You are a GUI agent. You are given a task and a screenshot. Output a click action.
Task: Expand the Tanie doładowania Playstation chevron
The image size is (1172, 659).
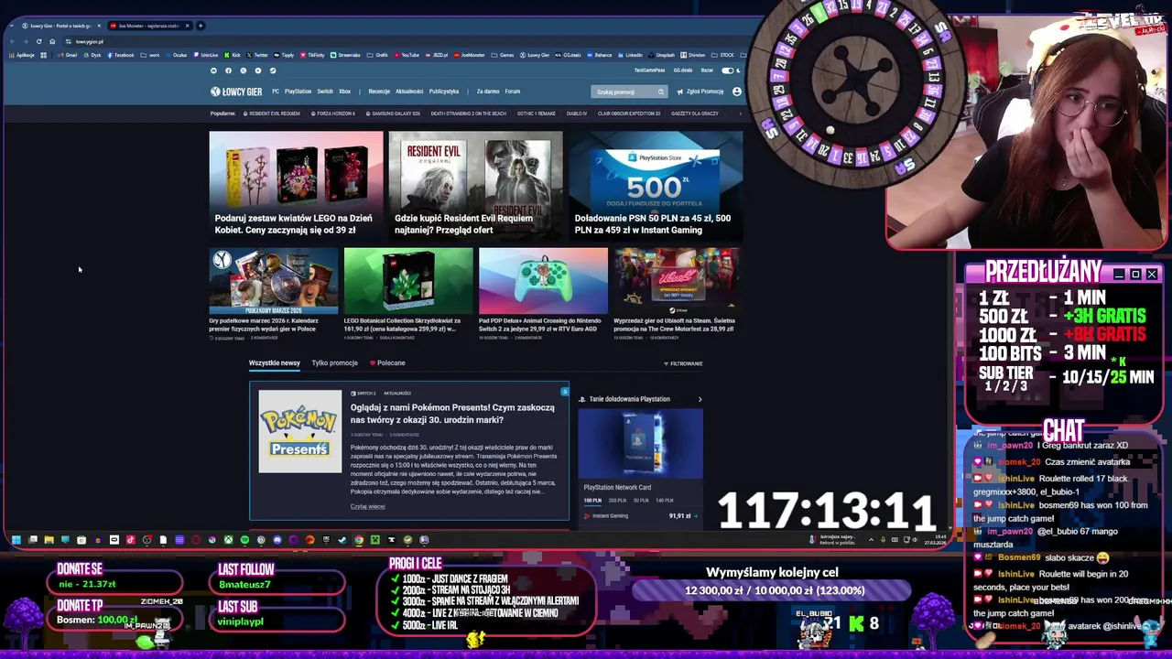click(700, 399)
